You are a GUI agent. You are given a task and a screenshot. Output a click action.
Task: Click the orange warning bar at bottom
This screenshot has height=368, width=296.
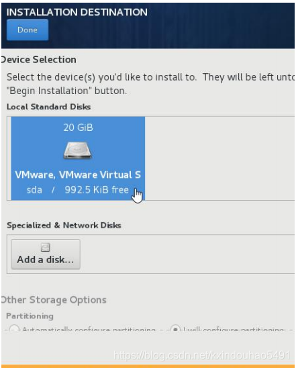[148, 366]
